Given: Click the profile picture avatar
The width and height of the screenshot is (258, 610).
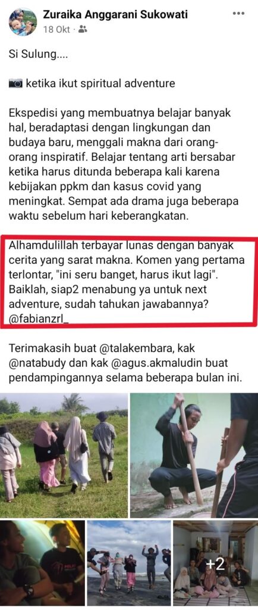Looking at the screenshot, I should click(23, 22).
